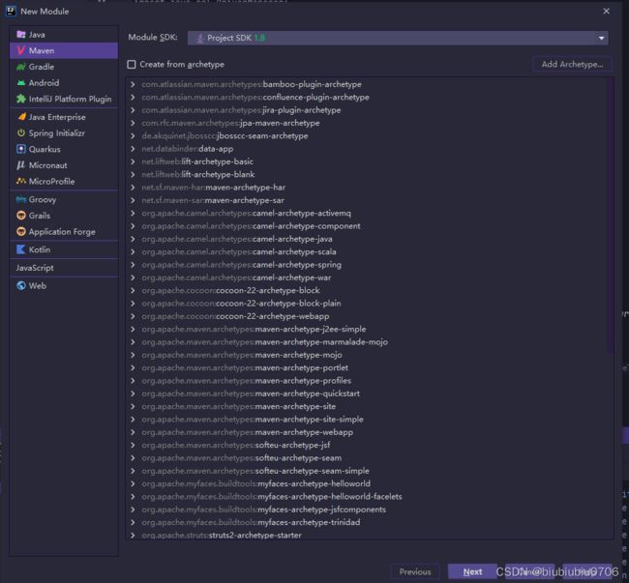Expand camel-archetype-spring entry
This screenshot has width=629, height=583.
coord(133,265)
